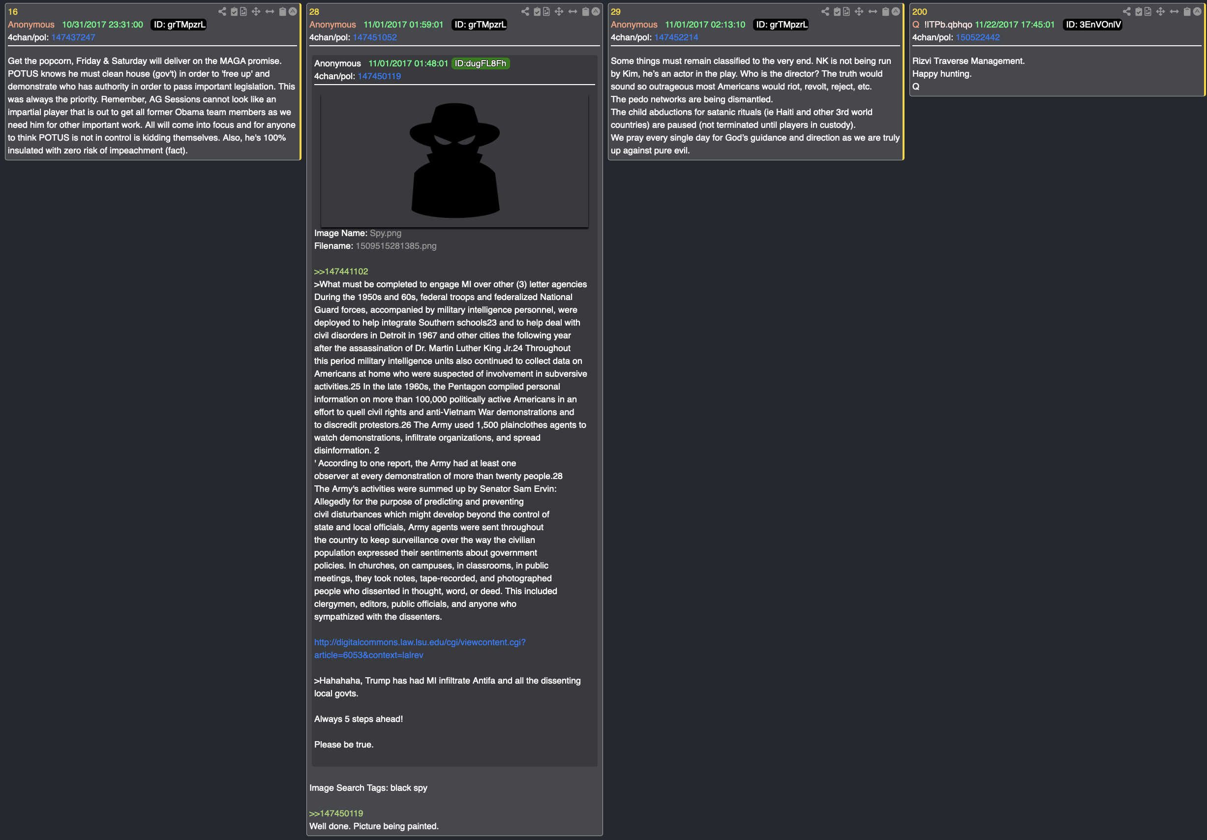Click the image file icon on post 16
The height and width of the screenshot is (840, 1207).
243,12
